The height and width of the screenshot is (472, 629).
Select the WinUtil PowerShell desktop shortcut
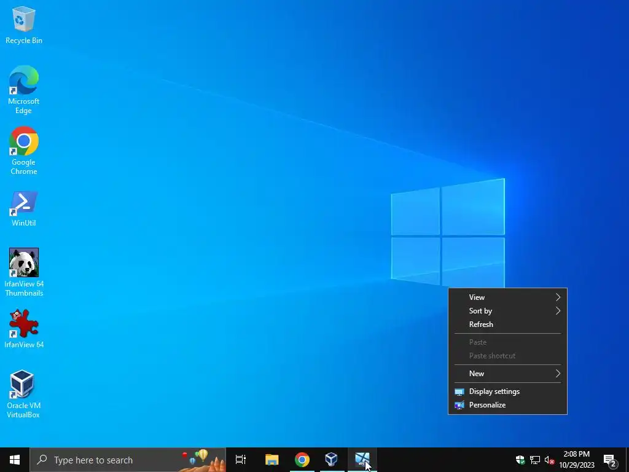(24, 209)
